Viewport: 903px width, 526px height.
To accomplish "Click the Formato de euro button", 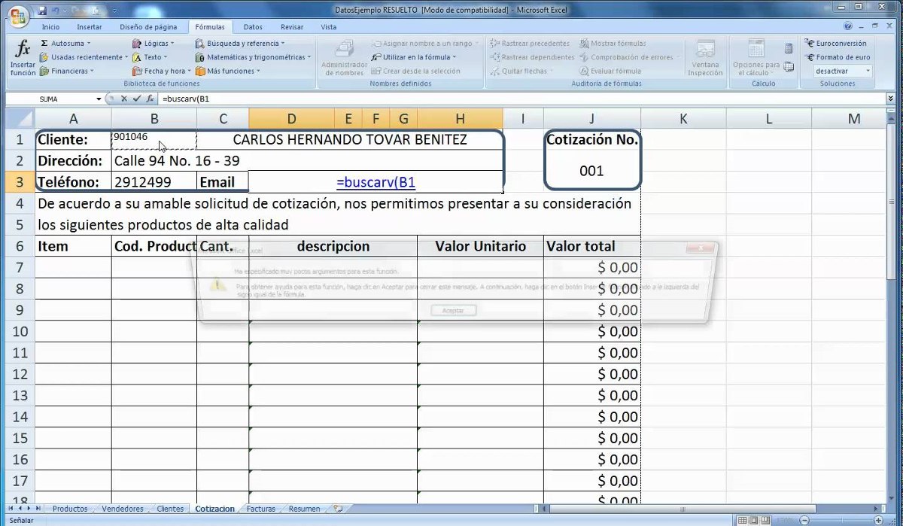I will pos(838,57).
